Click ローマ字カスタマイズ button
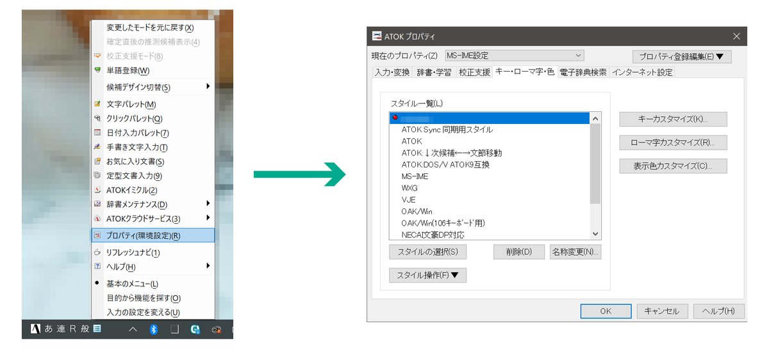This screenshot has height=349, width=769. 673,143
